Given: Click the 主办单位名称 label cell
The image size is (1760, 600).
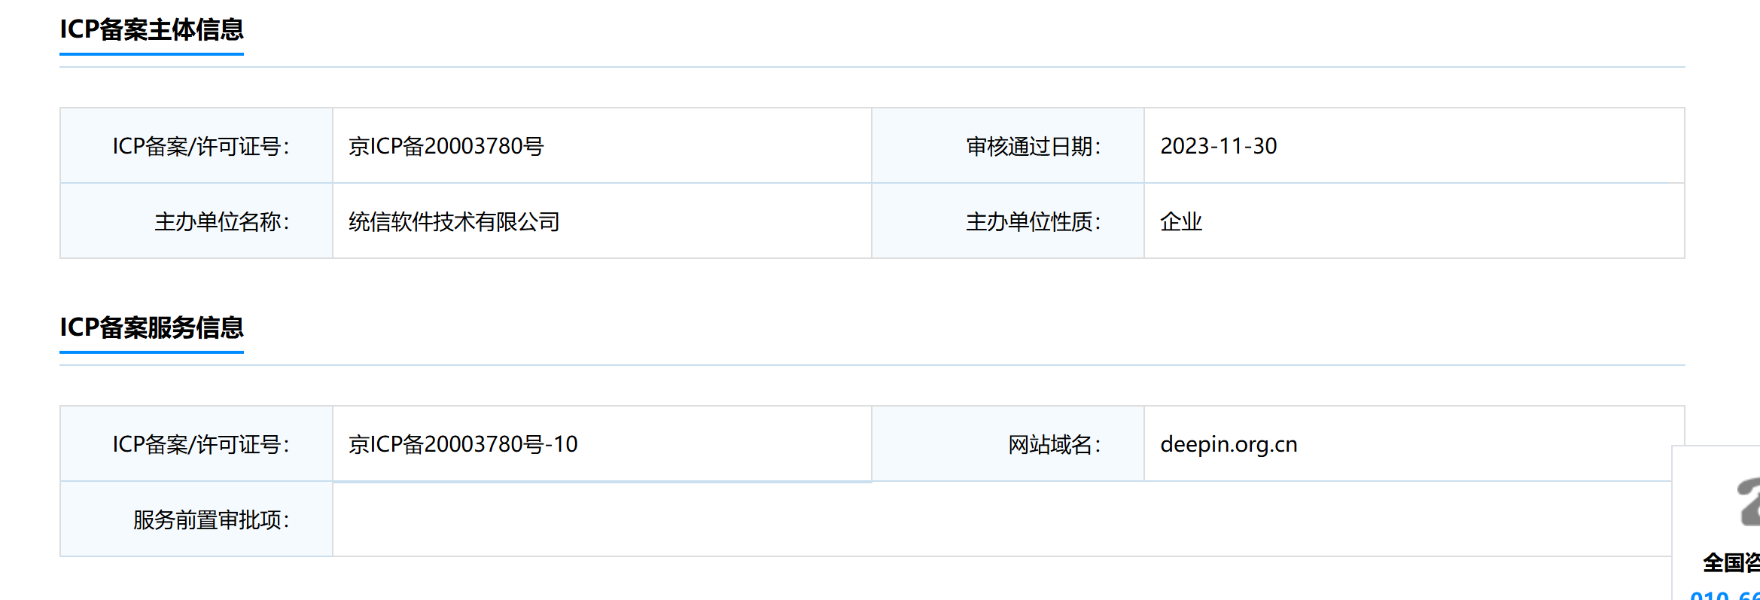Looking at the screenshot, I should [196, 221].
